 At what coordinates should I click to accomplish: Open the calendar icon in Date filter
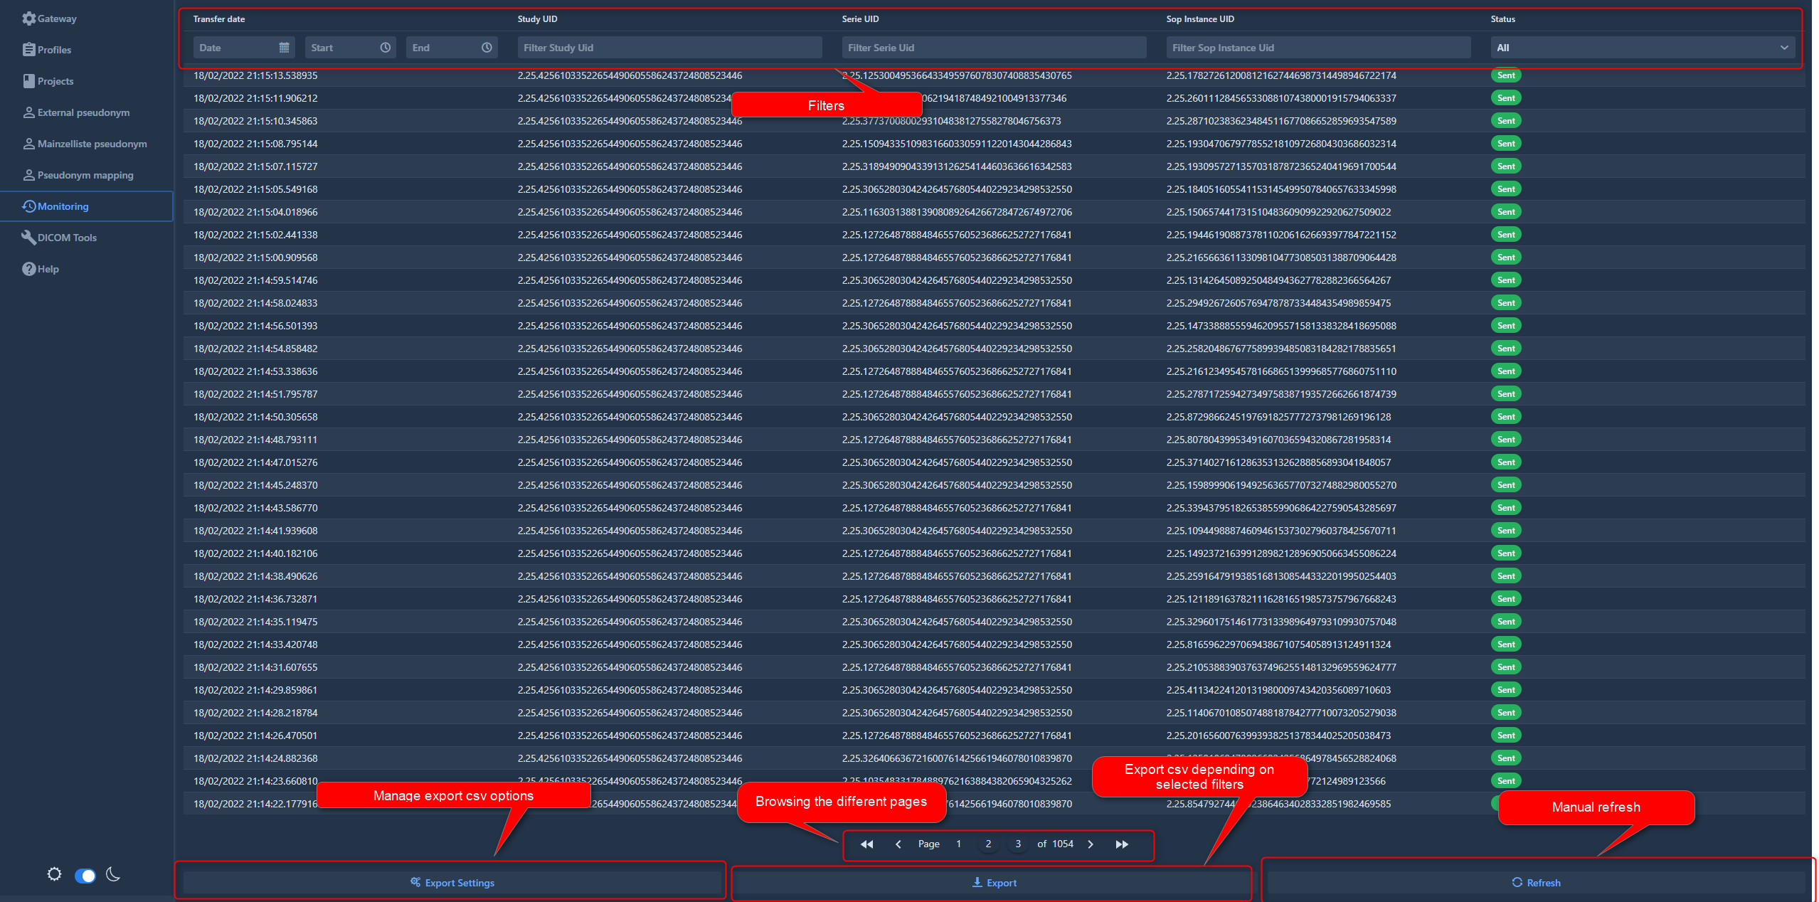point(284,48)
